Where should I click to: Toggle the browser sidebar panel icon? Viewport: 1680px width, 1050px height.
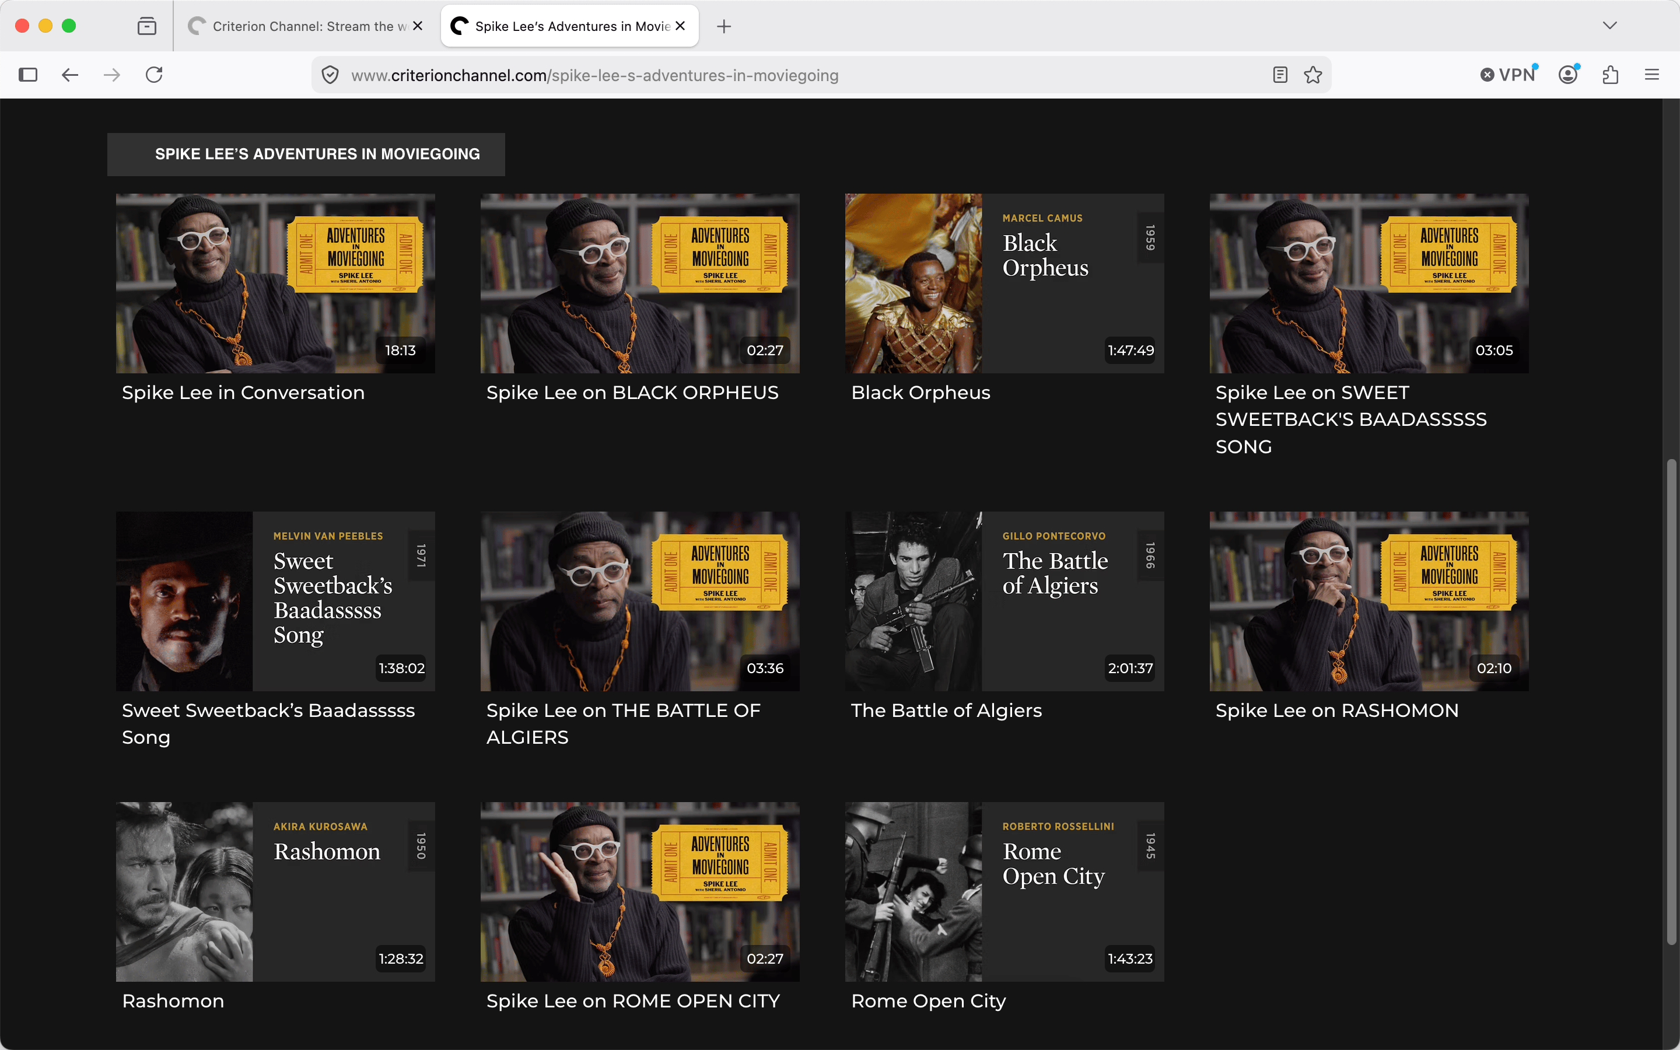coord(28,75)
